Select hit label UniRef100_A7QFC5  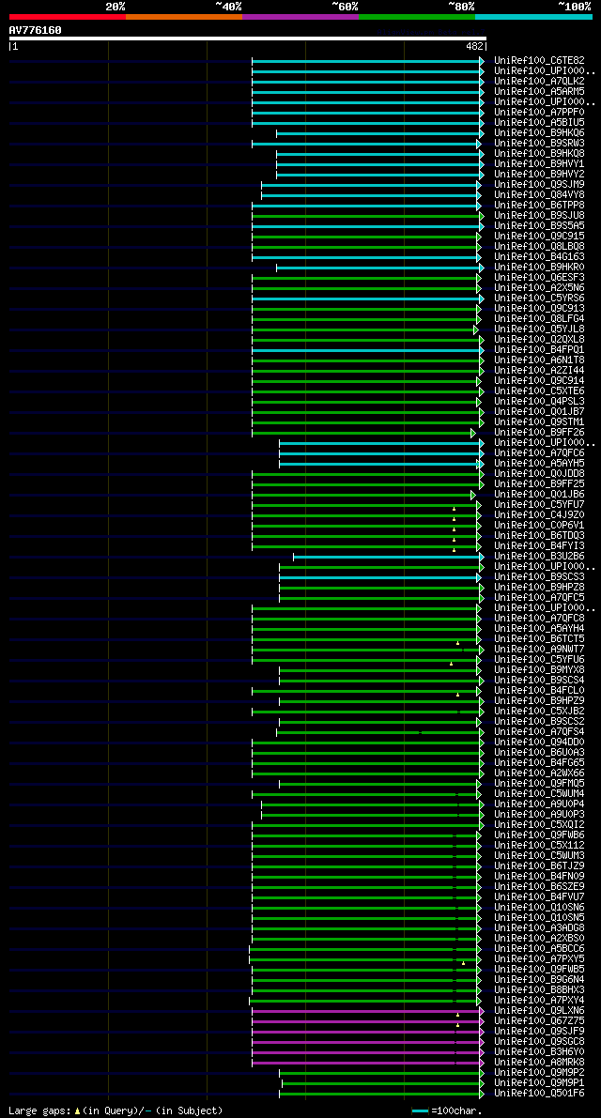tap(539, 598)
